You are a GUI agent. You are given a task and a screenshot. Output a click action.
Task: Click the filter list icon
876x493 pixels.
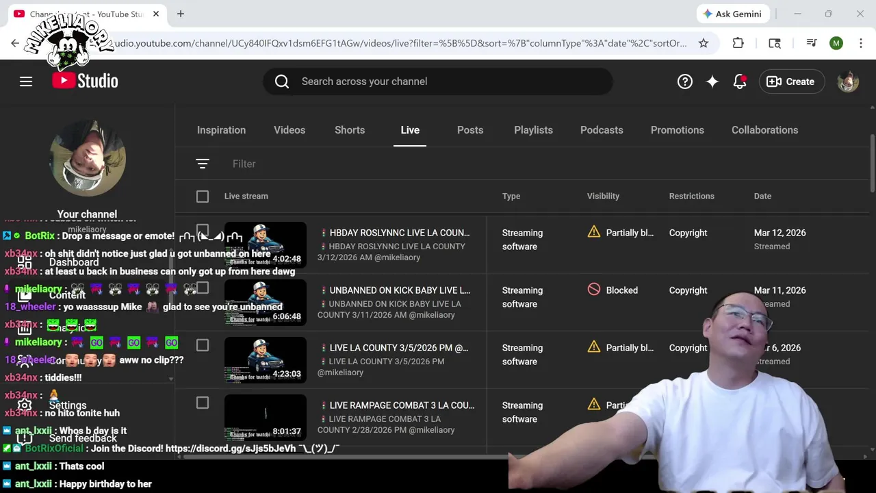[202, 164]
